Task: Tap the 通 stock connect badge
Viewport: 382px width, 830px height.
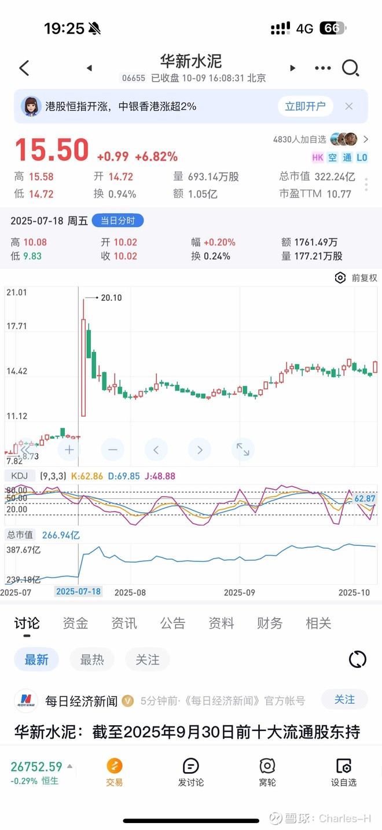Action: click(347, 157)
